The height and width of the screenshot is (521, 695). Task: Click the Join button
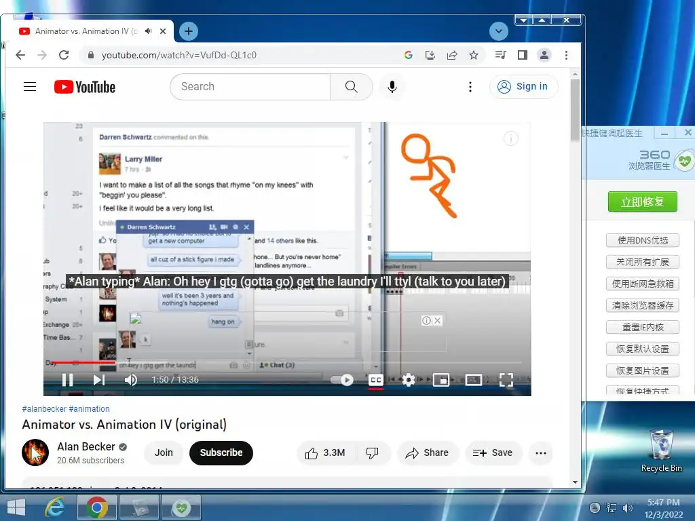click(x=164, y=452)
